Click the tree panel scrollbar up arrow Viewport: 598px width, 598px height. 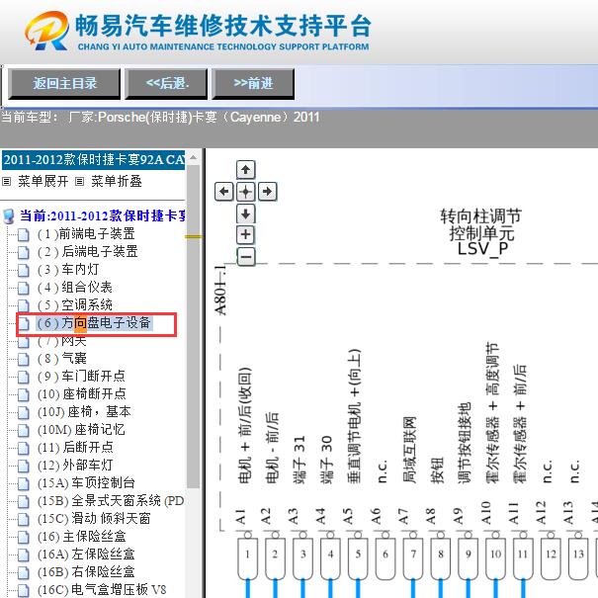(x=194, y=157)
